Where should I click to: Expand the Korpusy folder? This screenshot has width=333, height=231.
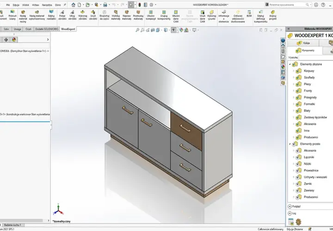pos(294,71)
